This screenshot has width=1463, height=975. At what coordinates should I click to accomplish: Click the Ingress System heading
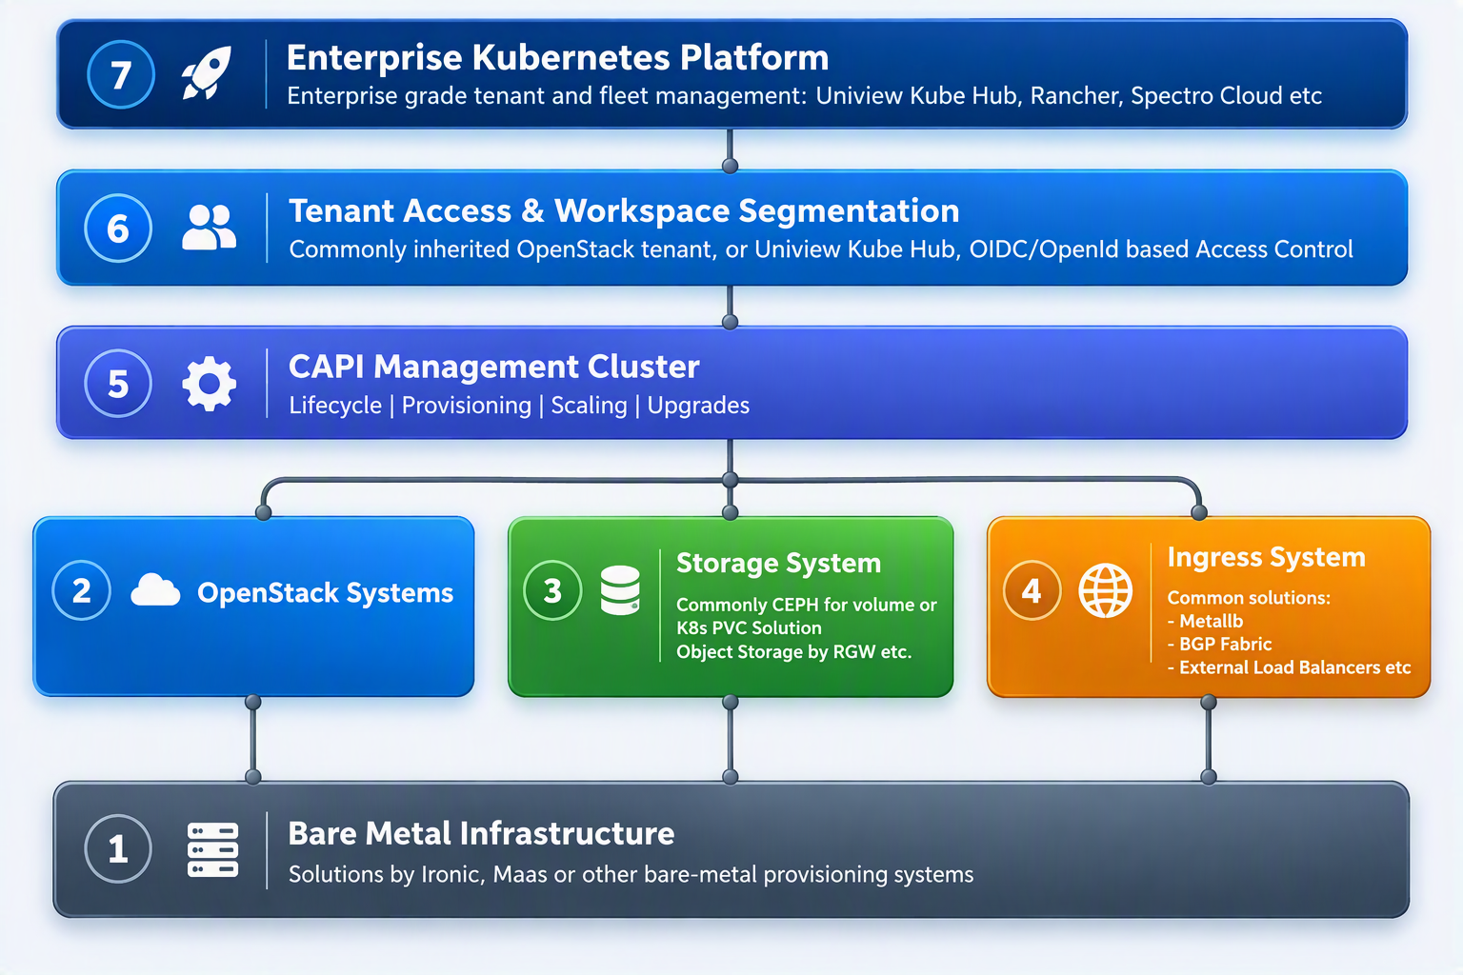(1266, 557)
